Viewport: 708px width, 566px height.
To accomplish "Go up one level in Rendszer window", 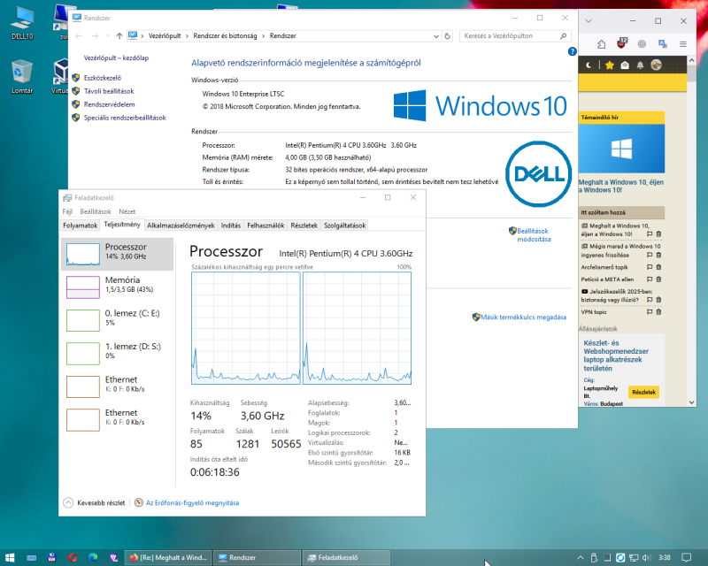I will coord(119,35).
